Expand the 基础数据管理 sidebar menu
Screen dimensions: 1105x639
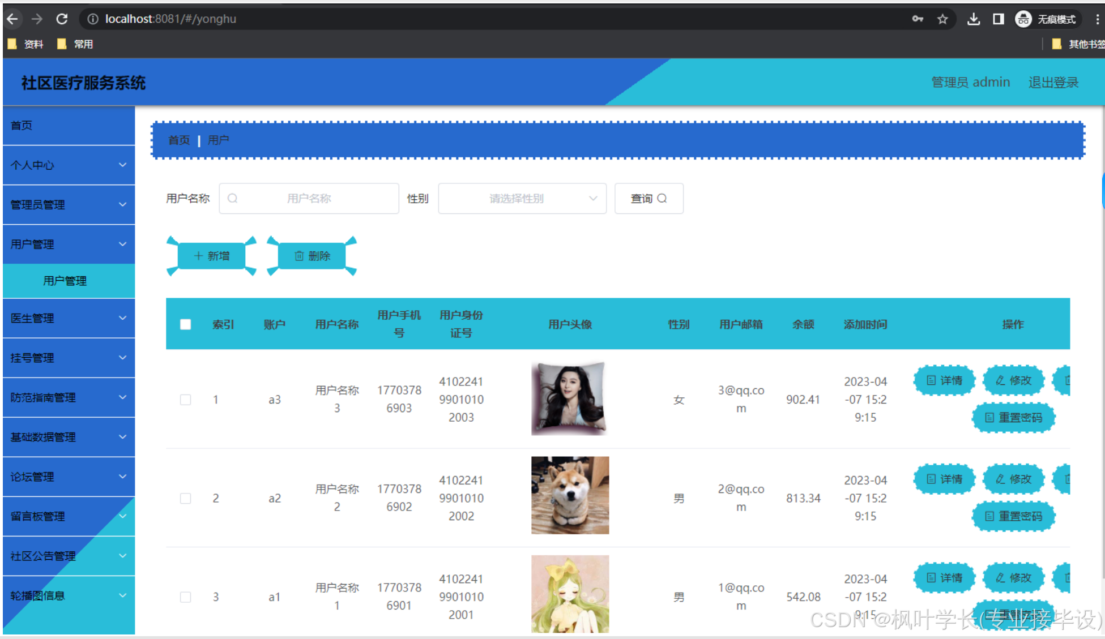pyautogui.click(x=69, y=437)
